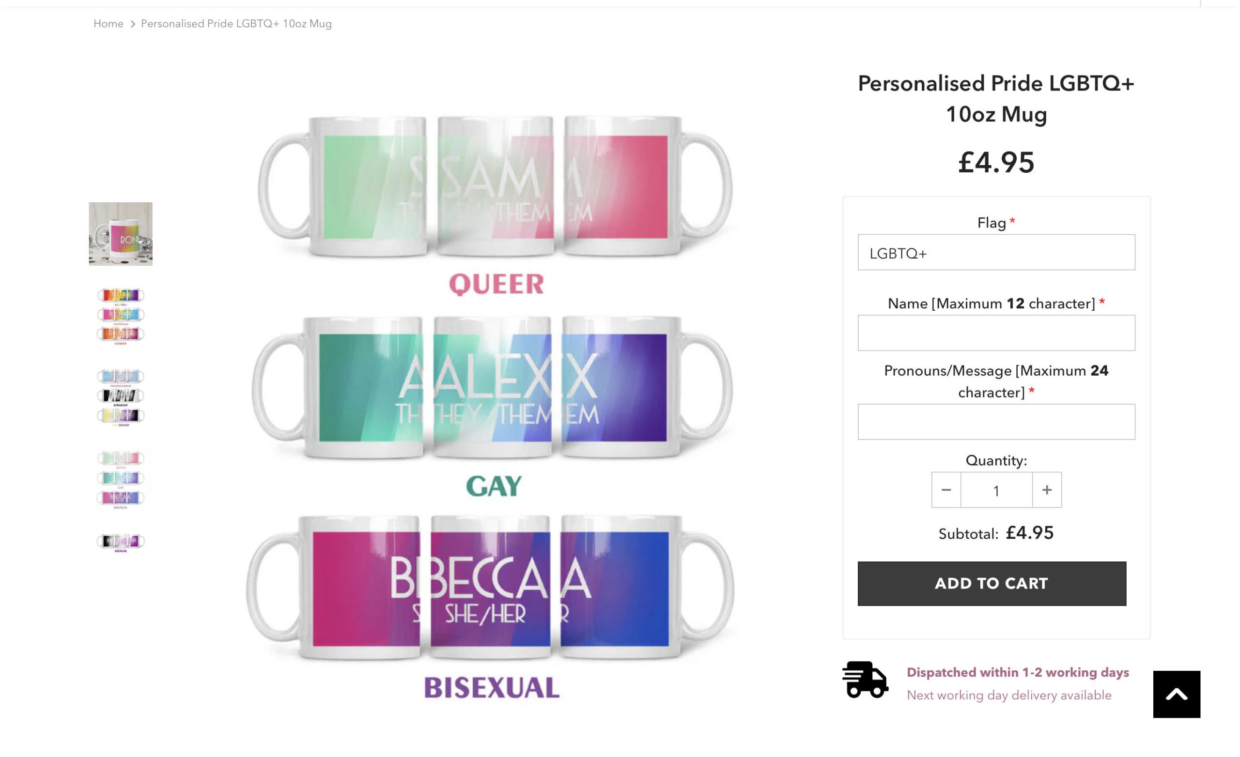Select the Transgender, Straight, Nonbinary mugs thumbnail

(120, 397)
